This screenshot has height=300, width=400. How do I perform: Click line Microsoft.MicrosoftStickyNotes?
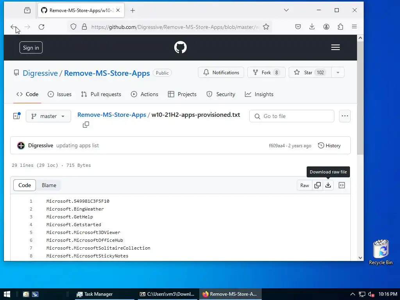[87, 256]
